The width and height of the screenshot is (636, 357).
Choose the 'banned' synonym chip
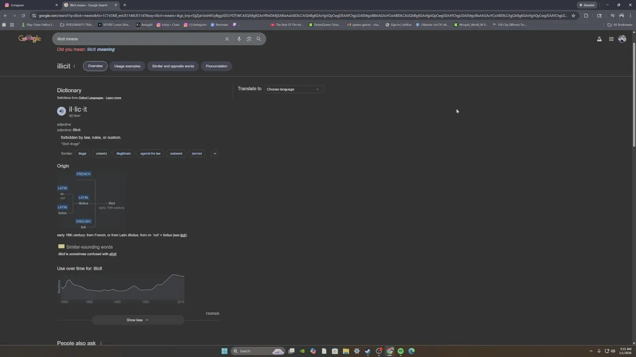point(197,153)
